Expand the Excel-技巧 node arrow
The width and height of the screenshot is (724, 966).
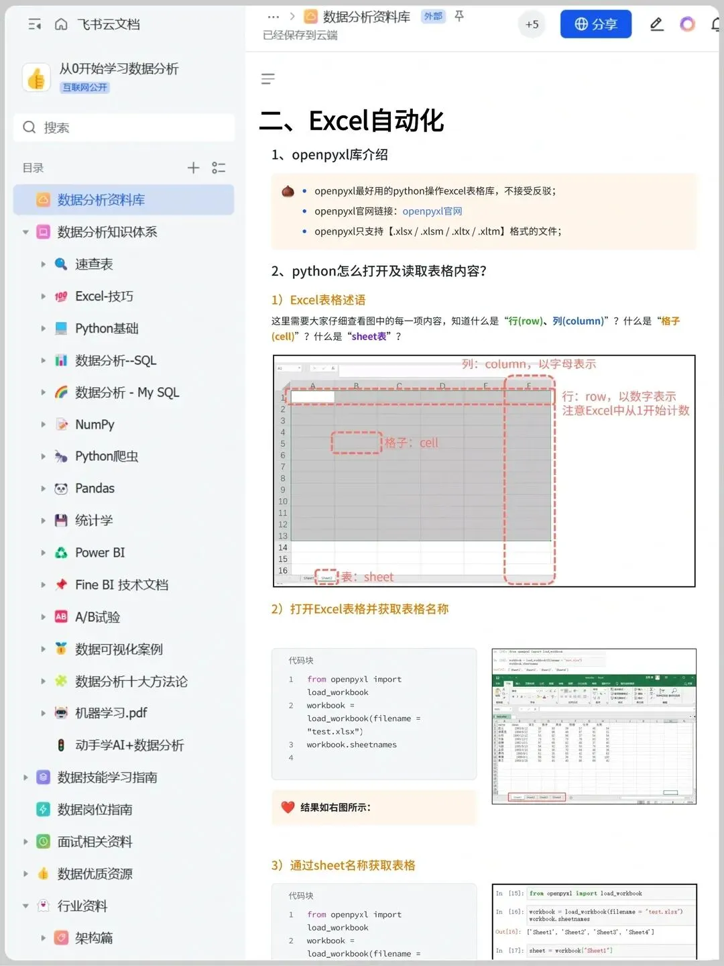[43, 297]
